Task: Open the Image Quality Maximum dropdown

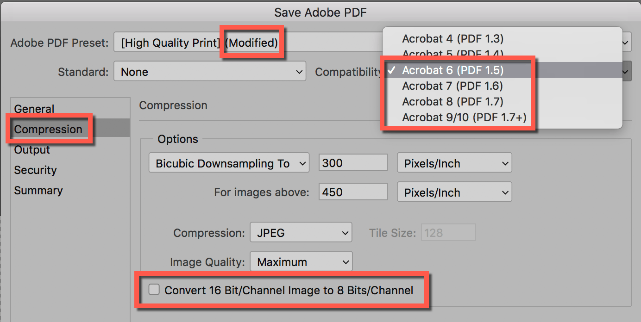Action: tap(301, 261)
